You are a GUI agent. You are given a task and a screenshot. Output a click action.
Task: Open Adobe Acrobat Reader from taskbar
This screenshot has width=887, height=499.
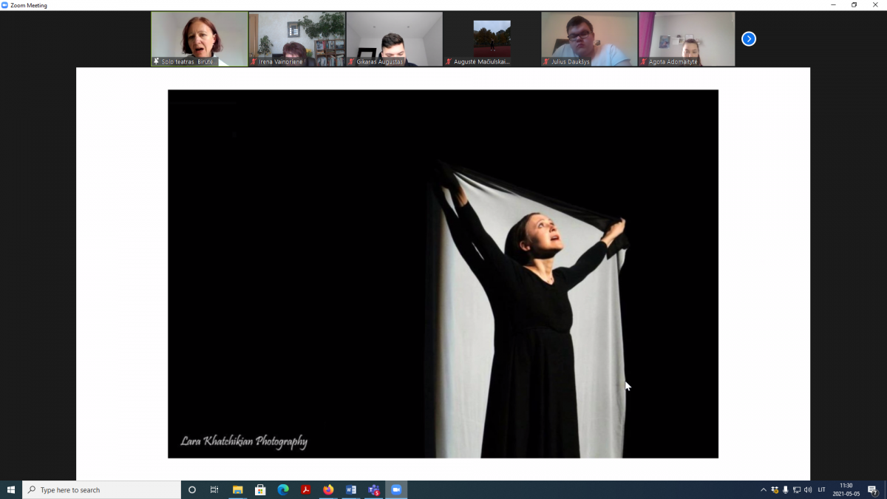coord(305,489)
